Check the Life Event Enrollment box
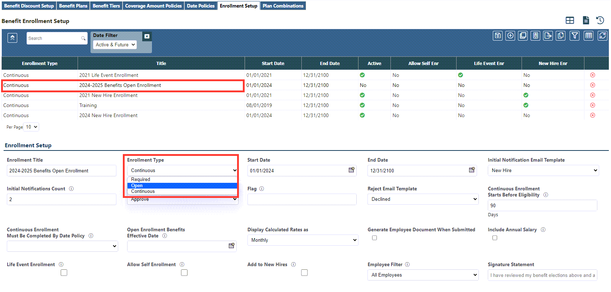Screen dimensions: 611x292 tap(64, 273)
